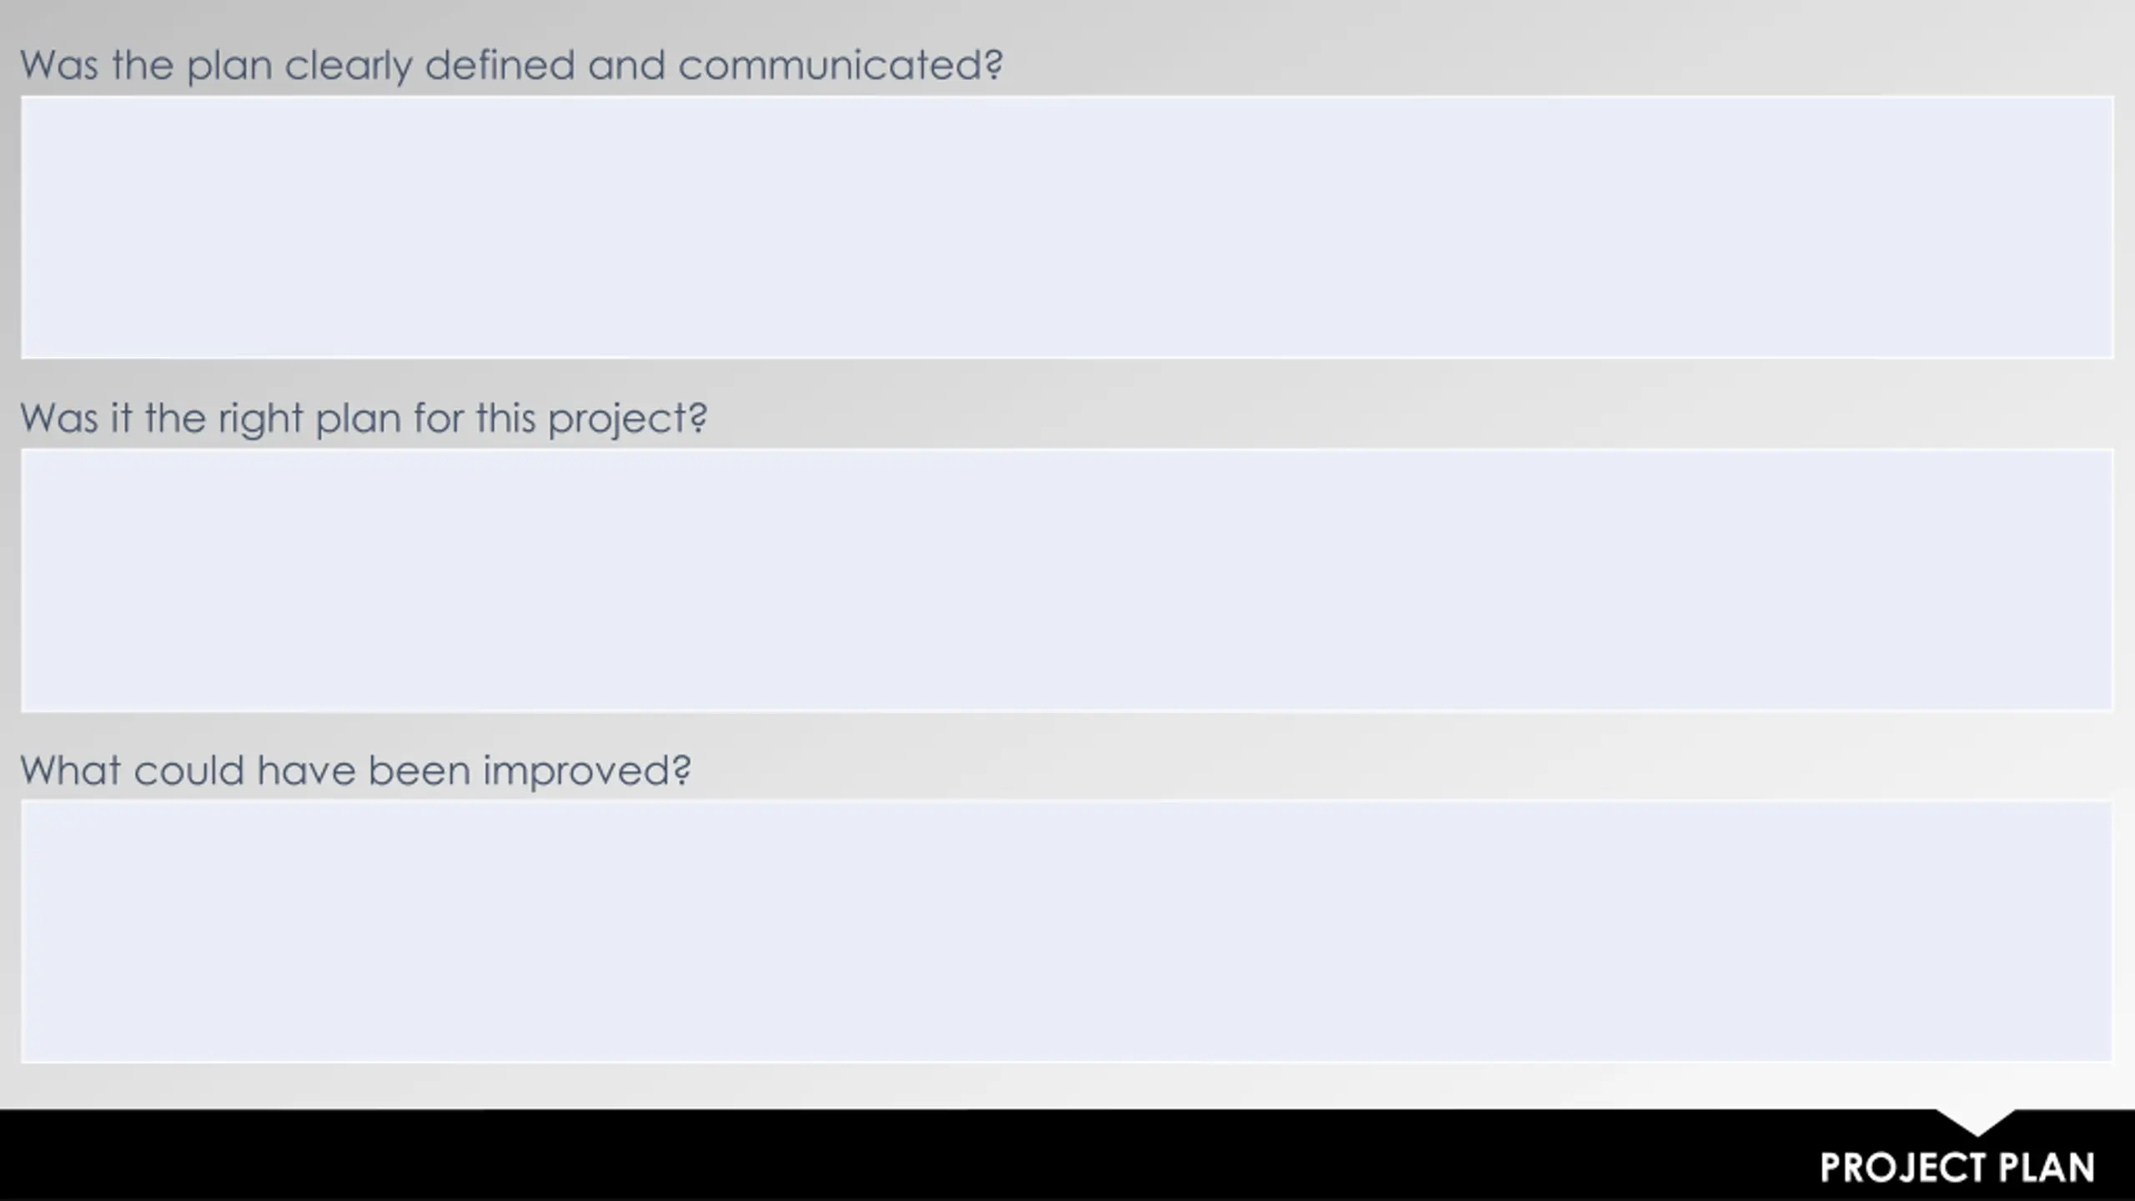Click the triangle pointer above PROJECT PLAN
The width and height of the screenshot is (2135, 1201).
pyautogui.click(x=1976, y=1122)
